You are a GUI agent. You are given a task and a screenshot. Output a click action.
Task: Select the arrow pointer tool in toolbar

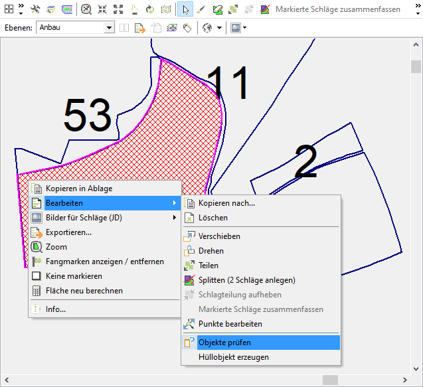point(186,9)
